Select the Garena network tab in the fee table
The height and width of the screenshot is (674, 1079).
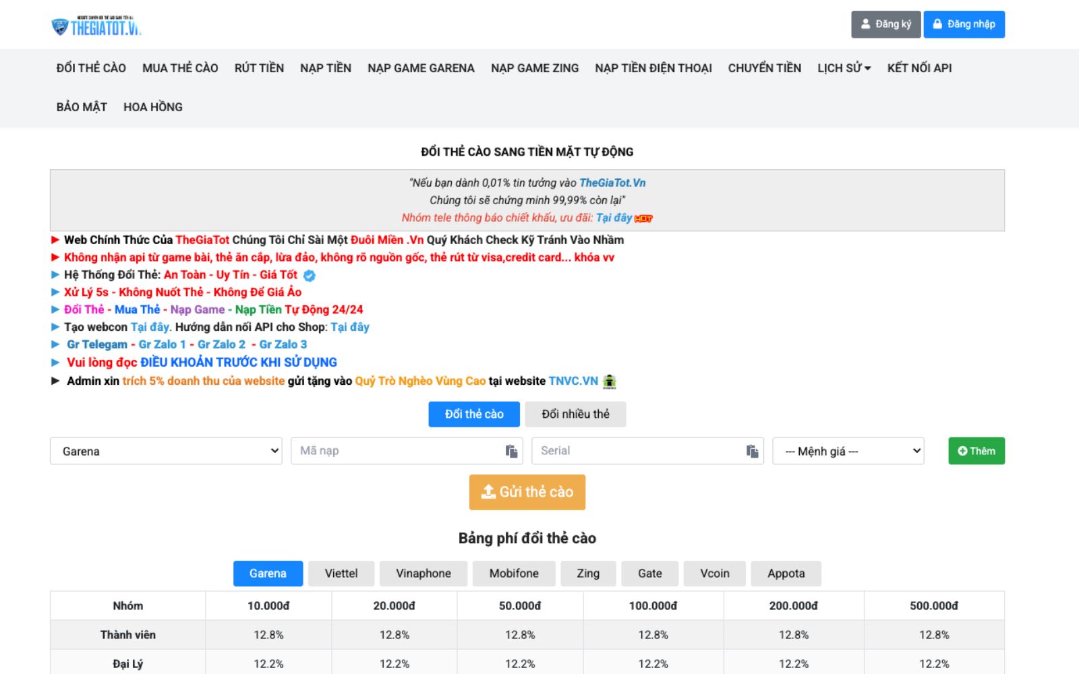coord(267,573)
